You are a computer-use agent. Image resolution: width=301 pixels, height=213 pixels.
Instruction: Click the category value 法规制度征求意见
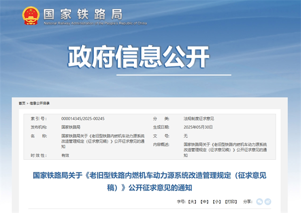[199, 119]
